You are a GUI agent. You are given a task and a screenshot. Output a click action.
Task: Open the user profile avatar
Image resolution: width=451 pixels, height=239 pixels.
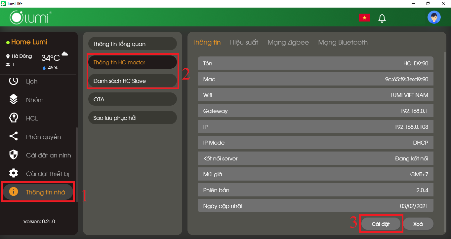tap(434, 17)
